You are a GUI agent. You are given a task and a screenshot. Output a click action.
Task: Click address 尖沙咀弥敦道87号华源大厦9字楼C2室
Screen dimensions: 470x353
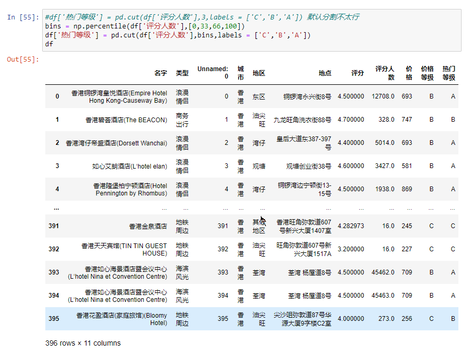tap(302, 319)
